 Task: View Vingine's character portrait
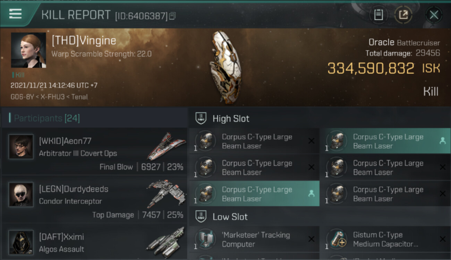[28, 50]
